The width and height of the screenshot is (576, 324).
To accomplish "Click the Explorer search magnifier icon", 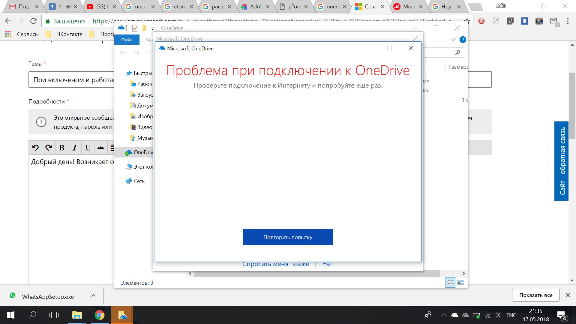I will [x=457, y=53].
